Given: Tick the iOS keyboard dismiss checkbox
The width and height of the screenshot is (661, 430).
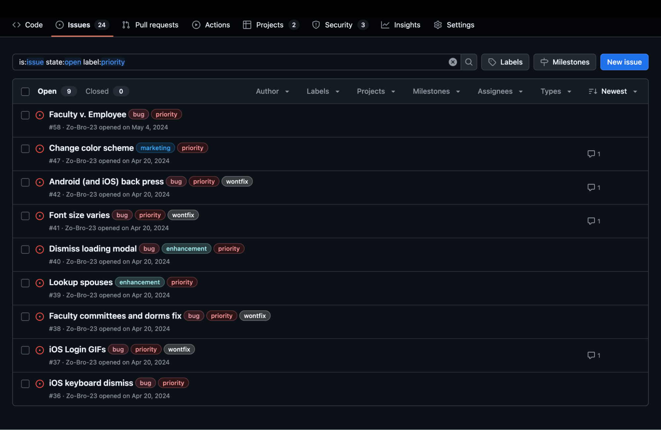Looking at the screenshot, I should [25, 384].
